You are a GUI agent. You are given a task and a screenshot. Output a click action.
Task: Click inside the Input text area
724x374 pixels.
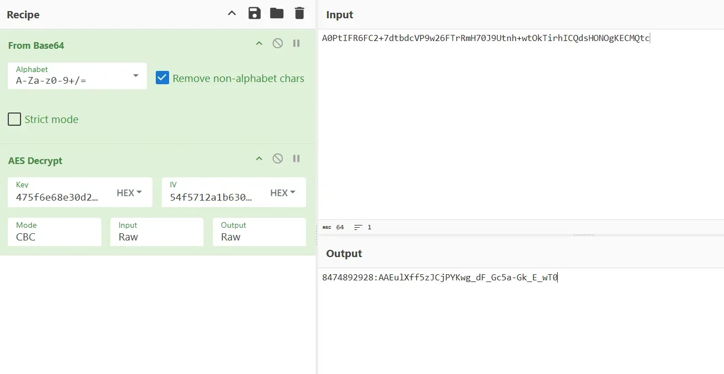coord(520,127)
